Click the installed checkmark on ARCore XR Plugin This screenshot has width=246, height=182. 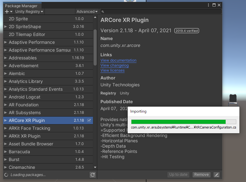pos(89,120)
